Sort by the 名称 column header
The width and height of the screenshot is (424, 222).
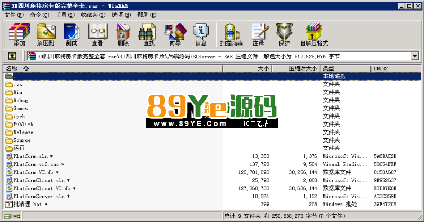(x=113, y=68)
